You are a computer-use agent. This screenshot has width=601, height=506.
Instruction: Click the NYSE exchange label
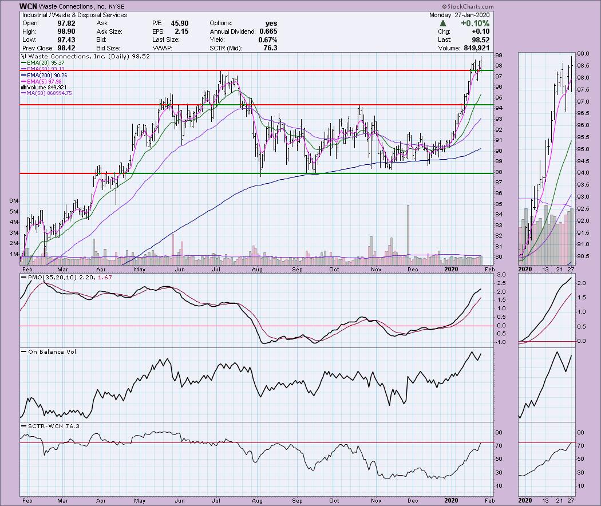coord(116,6)
